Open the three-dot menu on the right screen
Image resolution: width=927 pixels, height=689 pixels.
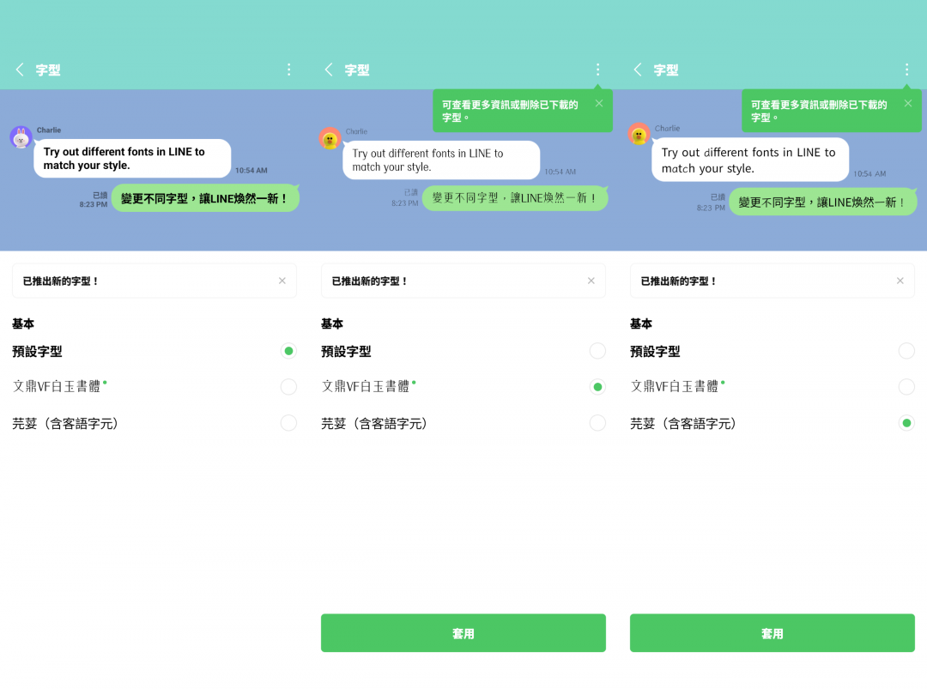(906, 70)
